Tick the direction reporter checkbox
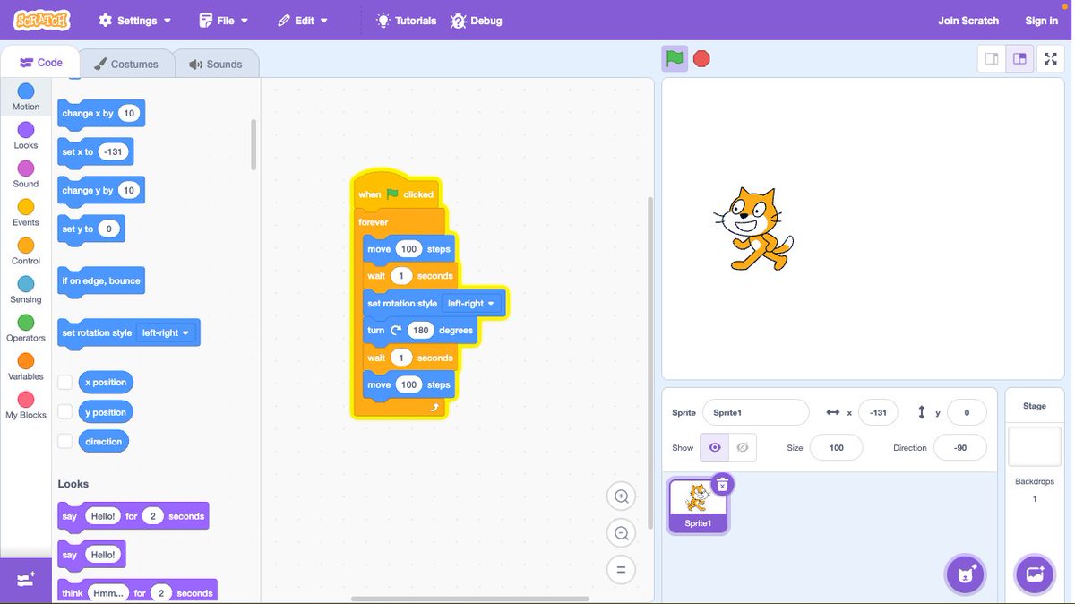Image resolution: width=1075 pixels, height=604 pixels. coord(64,442)
